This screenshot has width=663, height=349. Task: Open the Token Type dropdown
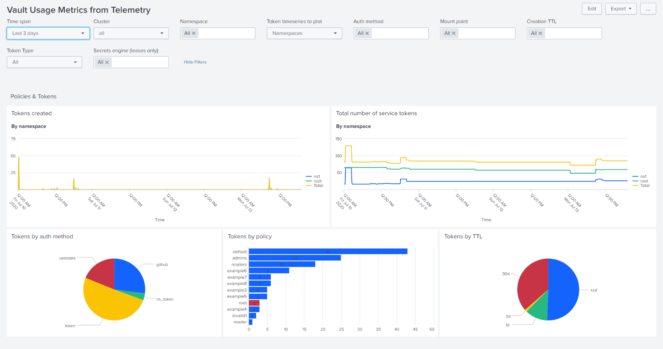(x=44, y=62)
